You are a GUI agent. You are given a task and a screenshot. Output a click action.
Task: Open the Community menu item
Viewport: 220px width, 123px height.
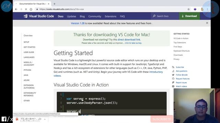coord(95,16)
